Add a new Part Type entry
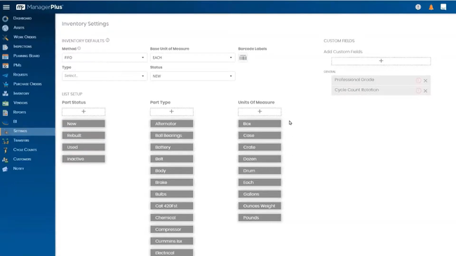 pos(172,112)
